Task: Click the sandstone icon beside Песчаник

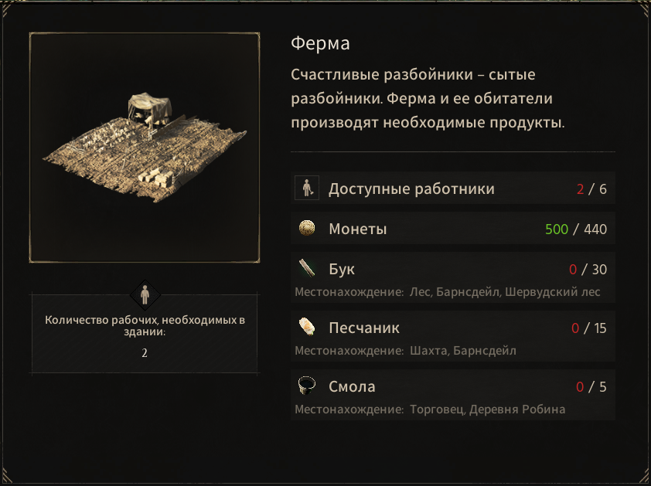Action: pos(307,328)
